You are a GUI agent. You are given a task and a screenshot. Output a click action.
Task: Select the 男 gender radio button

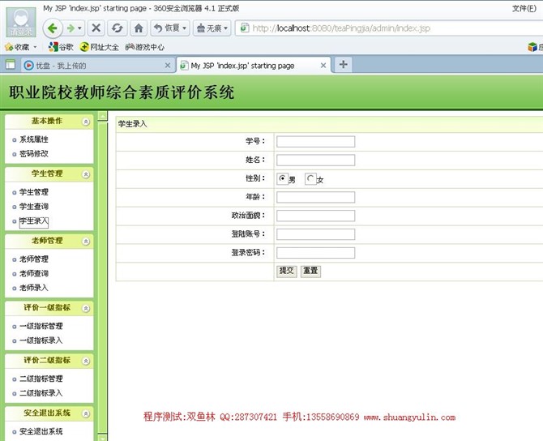pyautogui.click(x=283, y=179)
